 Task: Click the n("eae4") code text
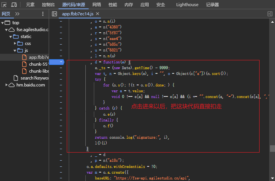coord(112,38)
